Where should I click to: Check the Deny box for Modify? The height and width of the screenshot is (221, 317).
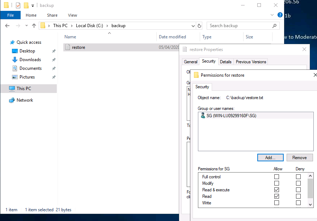298,183
